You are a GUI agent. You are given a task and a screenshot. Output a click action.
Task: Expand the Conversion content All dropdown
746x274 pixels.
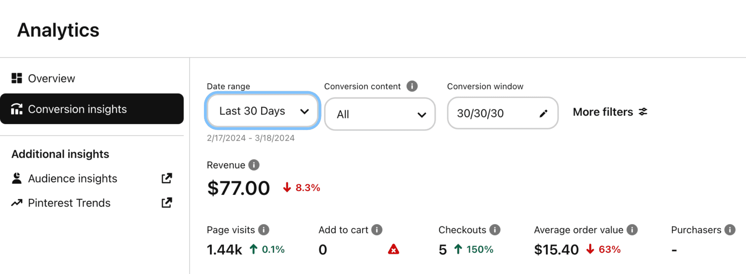pyautogui.click(x=379, y=114)
